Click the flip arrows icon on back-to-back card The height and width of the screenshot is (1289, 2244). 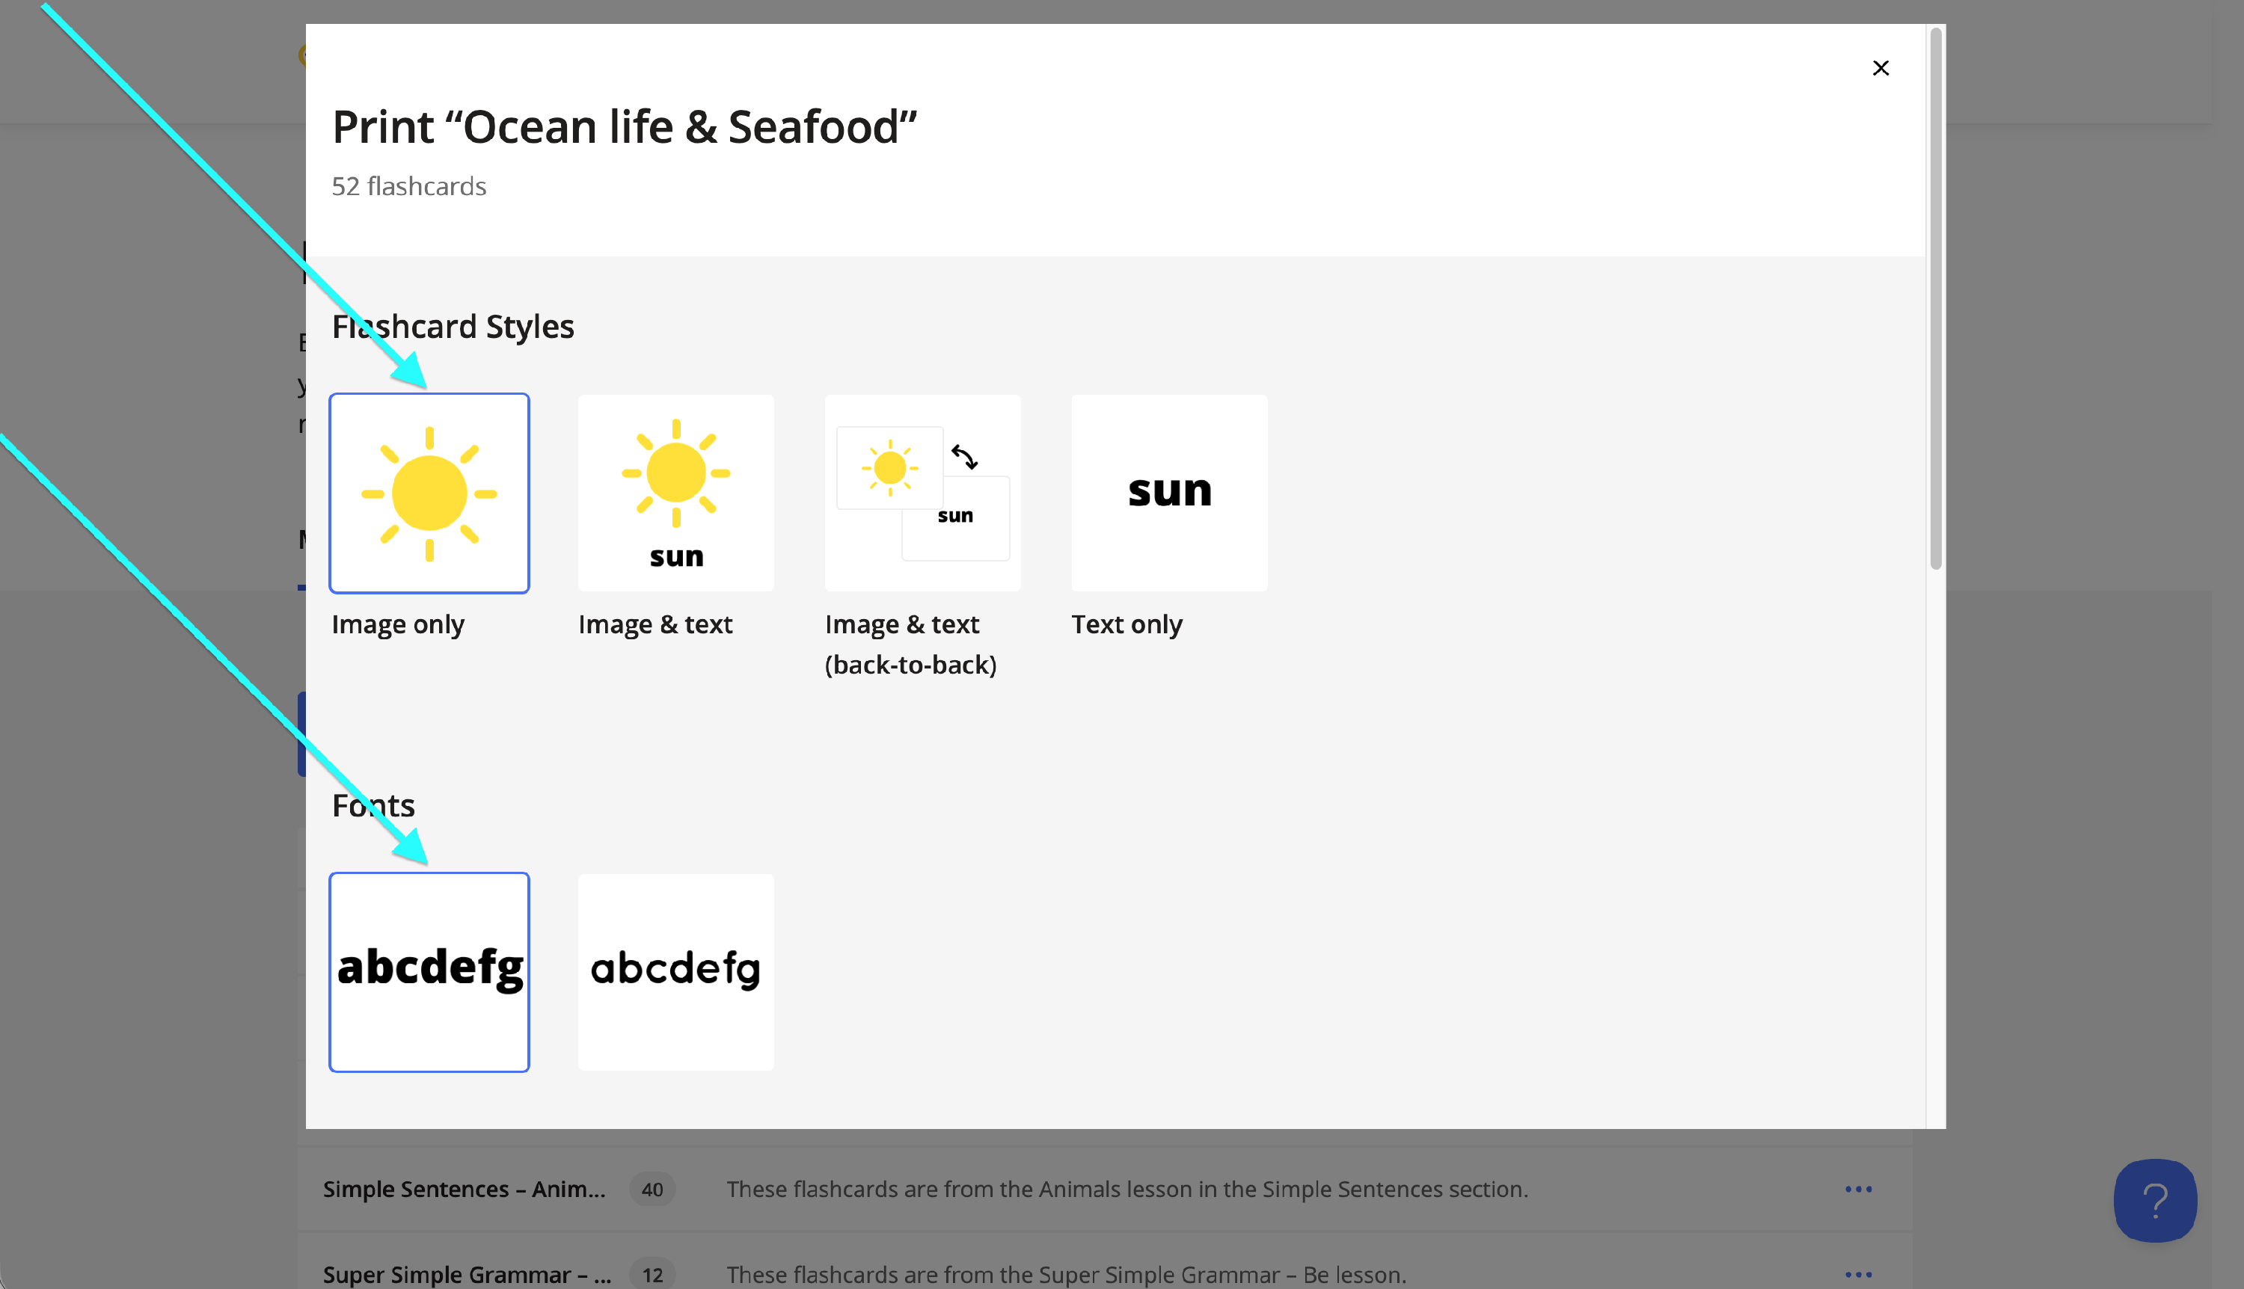[x=963, y=457]
